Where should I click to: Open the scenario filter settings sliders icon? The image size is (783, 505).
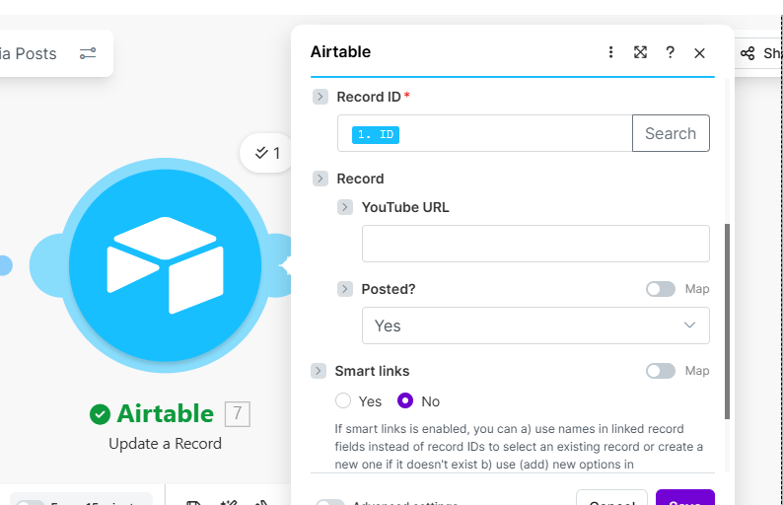tap(88, 53)
